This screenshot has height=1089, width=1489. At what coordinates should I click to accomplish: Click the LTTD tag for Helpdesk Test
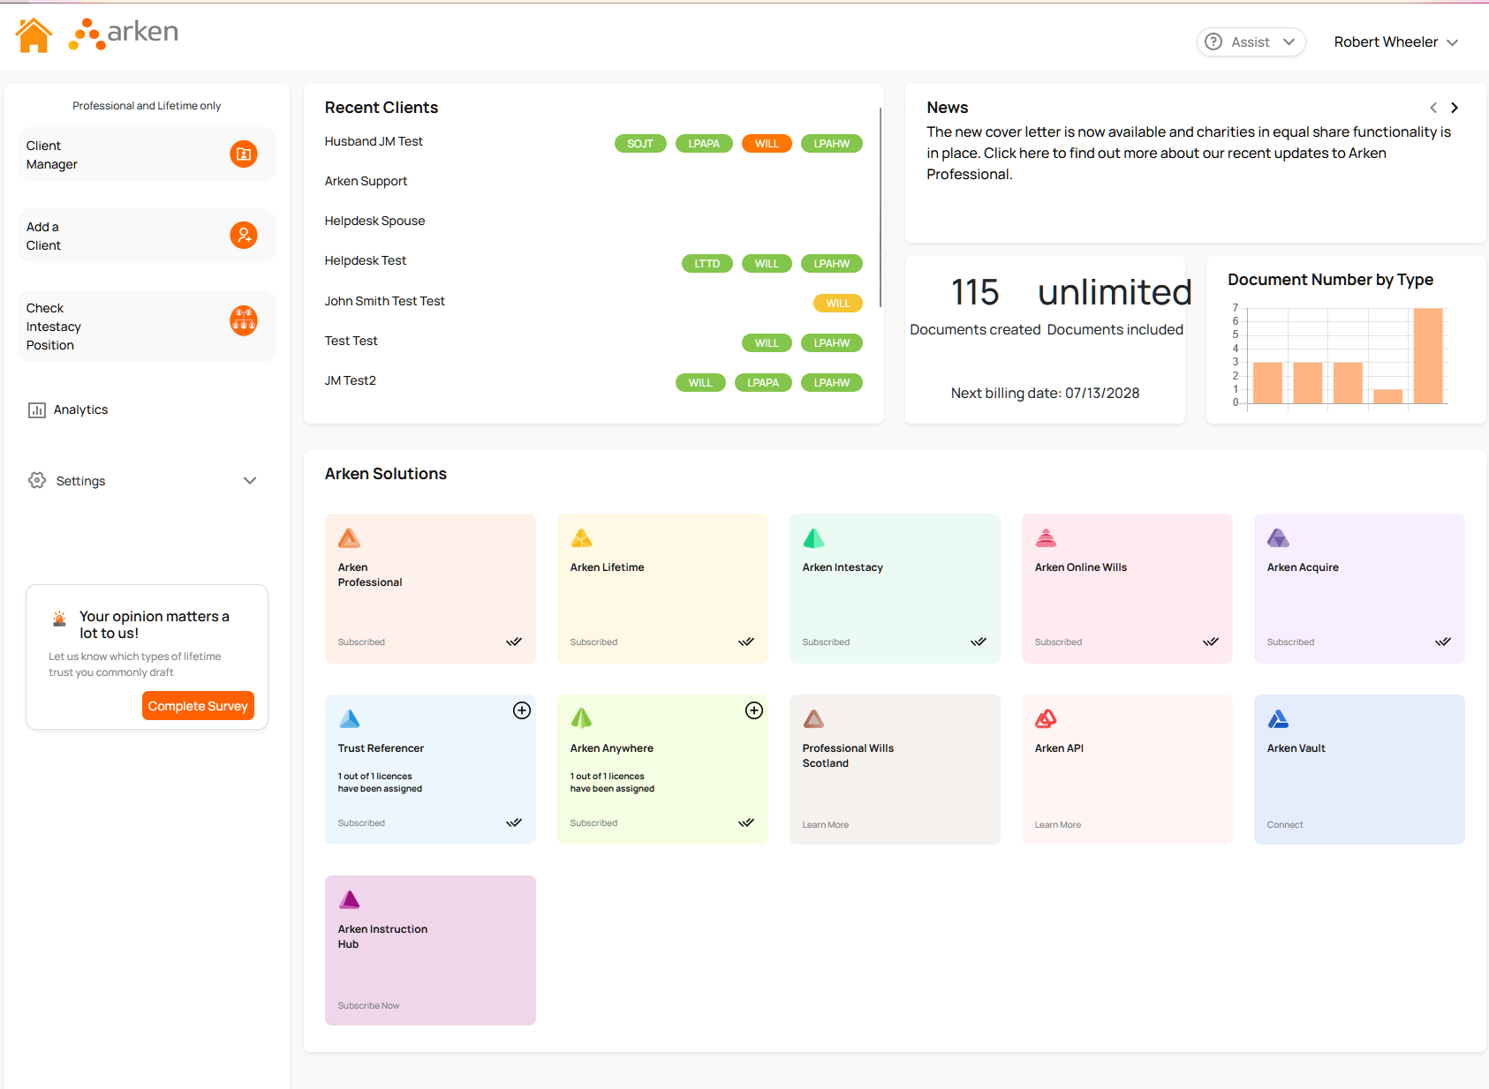(x=707, y=264)
